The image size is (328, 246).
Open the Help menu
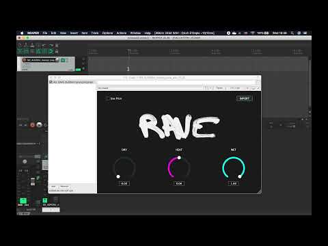148,33
